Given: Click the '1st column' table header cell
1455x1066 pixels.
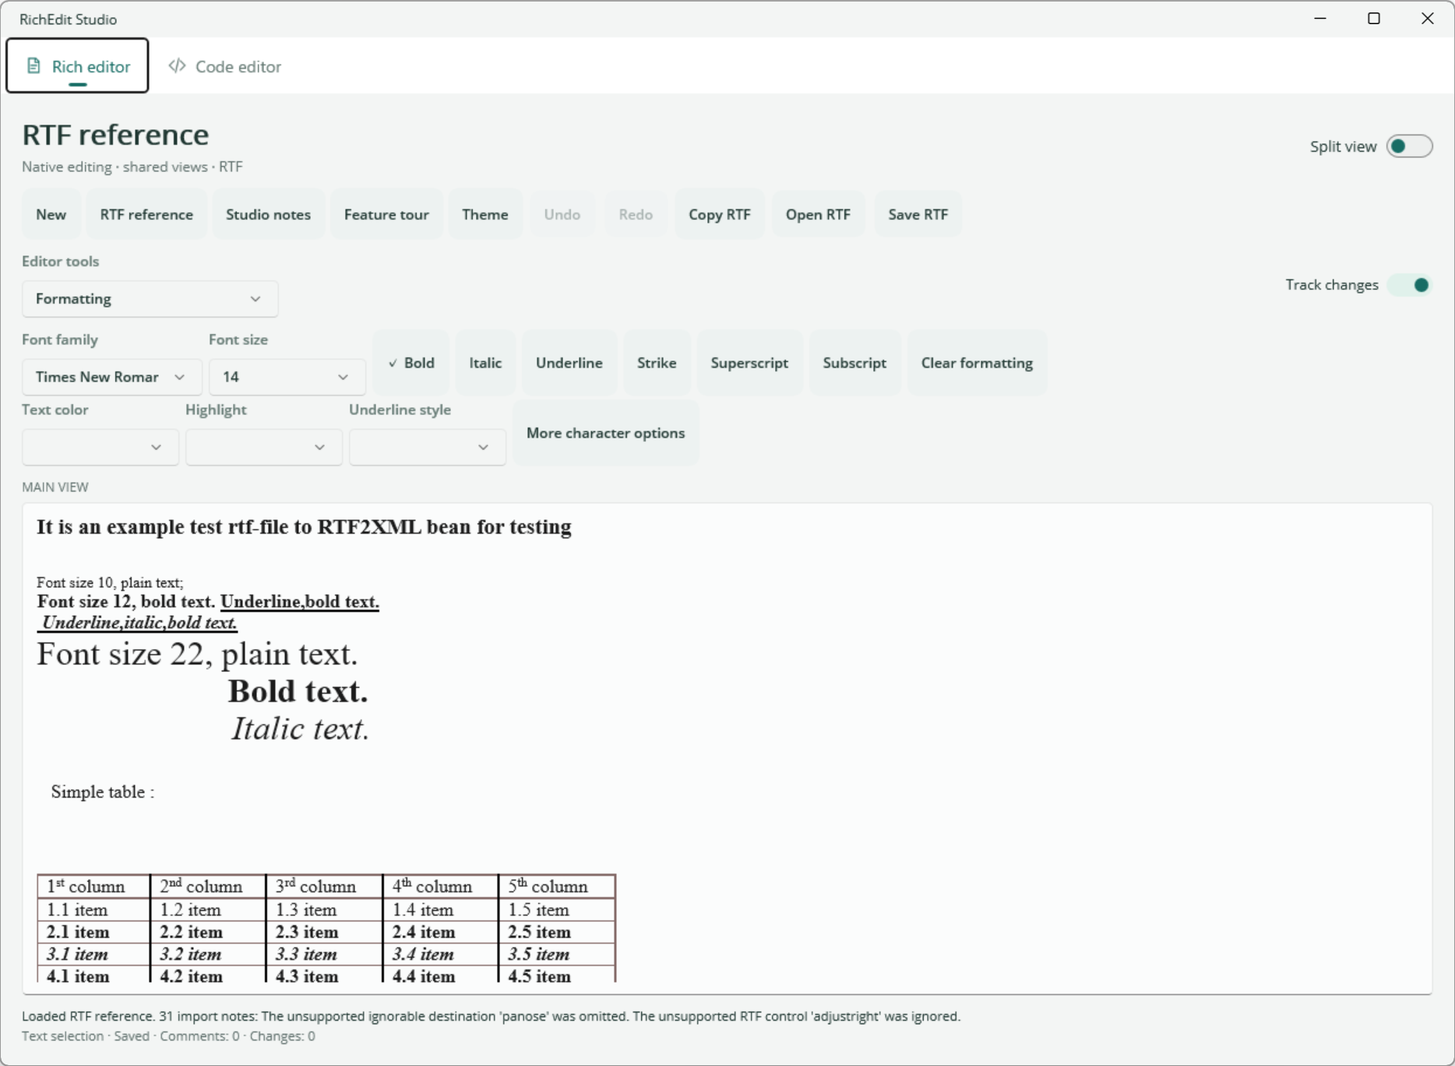Looking at the screenshot, I should point(93,886).
